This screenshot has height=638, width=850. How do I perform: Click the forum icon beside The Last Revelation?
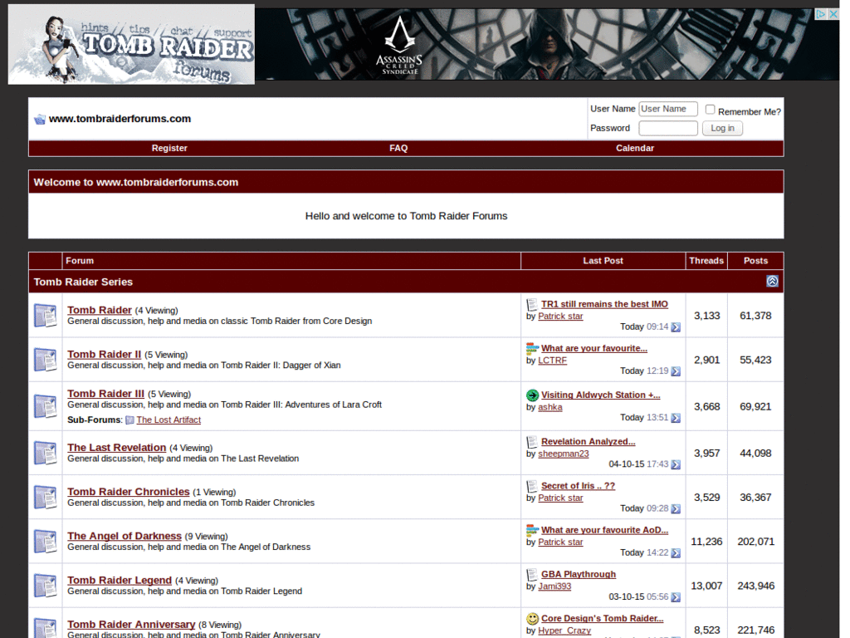point(45,453)
